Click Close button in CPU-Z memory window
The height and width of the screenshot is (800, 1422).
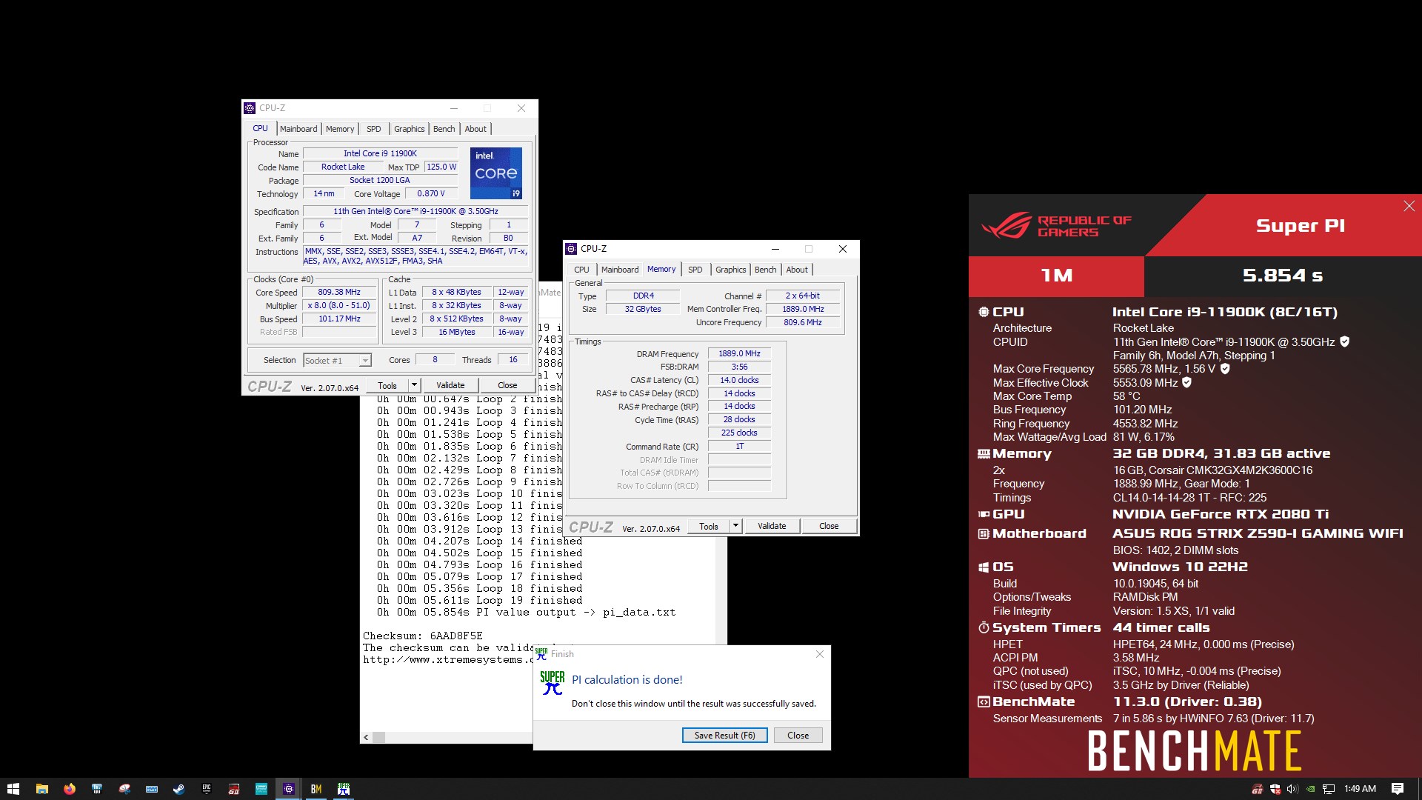point(829,526)
